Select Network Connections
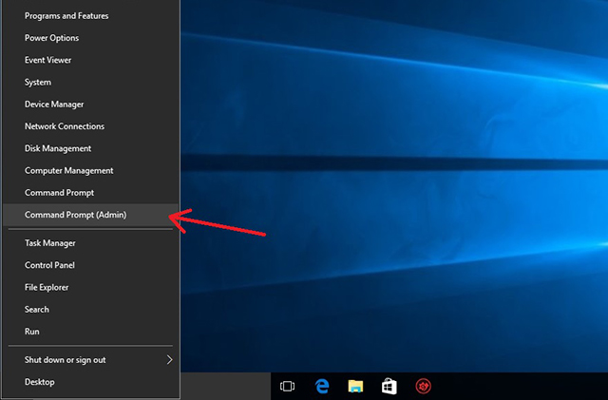The height and width of the screenshot is (400, 608). pos(91,126)
